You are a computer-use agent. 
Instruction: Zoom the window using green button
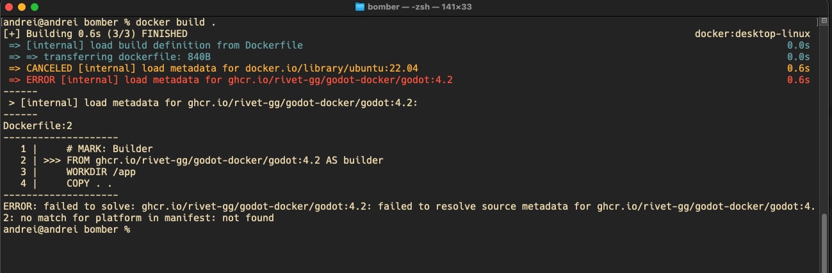point(34,7)
